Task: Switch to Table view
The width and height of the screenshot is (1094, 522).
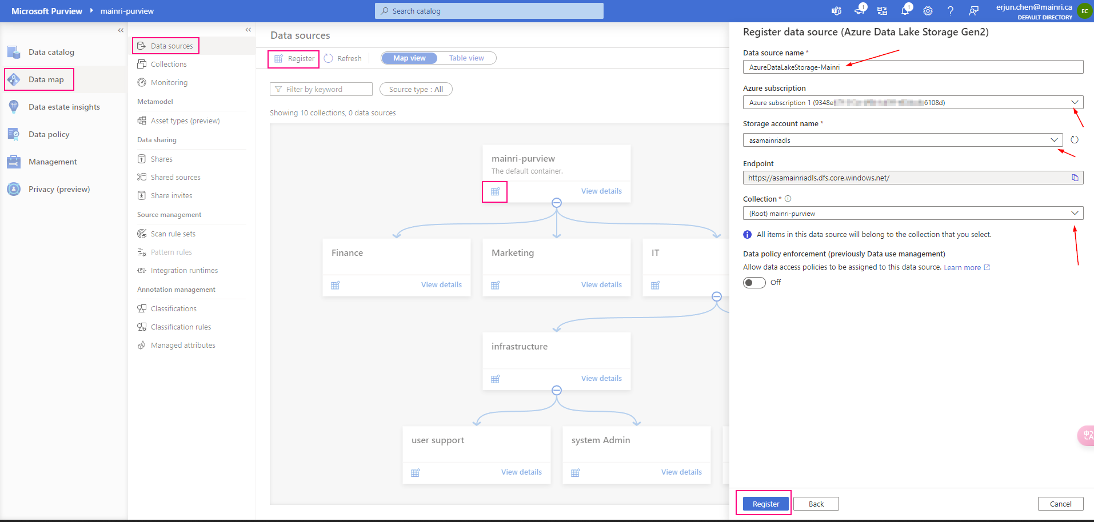Action: 466,58
